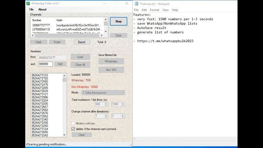Select number 85264272702 in the list
Screen dimensions: 263x148
coord(40,79)
